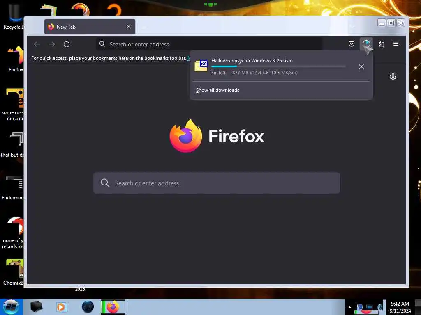Click the ISO file icon in downloads panel
Screen dimensions: 421x315
(x=201, y=66)
